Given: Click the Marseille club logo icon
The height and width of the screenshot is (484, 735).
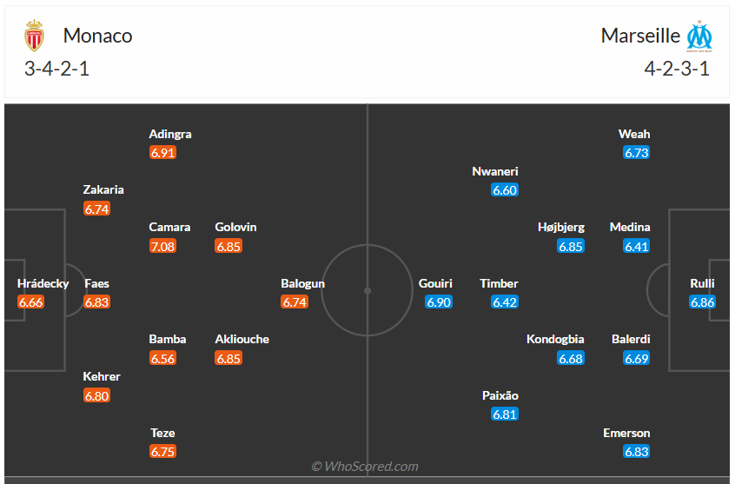Looking at the screenshot, I should [699, 36].
